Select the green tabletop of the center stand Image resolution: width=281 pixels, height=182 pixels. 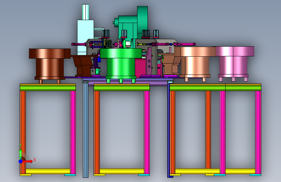(122, 88)
